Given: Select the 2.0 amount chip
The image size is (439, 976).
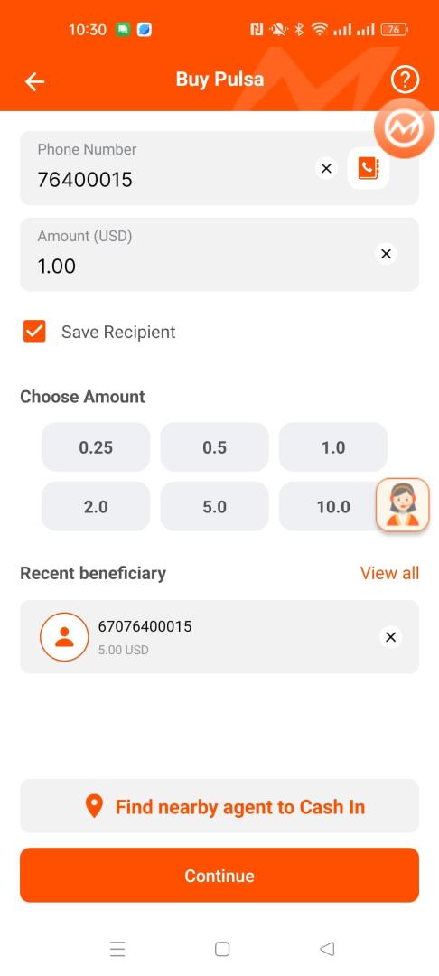Looking at the screenshot, I should (96, 507).
